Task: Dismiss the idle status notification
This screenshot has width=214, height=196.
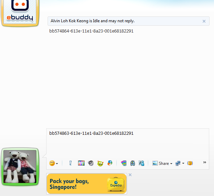Action: coord(204,21)
